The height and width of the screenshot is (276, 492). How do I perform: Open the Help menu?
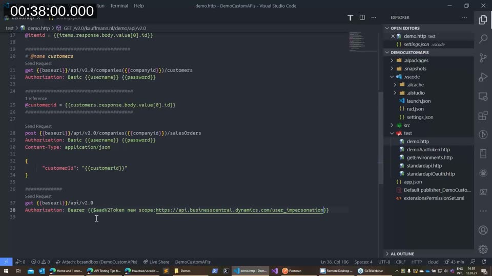tap(139, 6)
